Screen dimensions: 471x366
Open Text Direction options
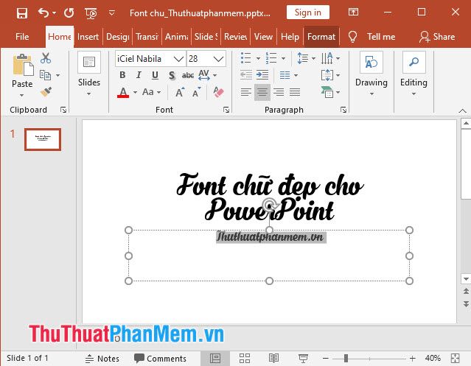click(330, 58)
